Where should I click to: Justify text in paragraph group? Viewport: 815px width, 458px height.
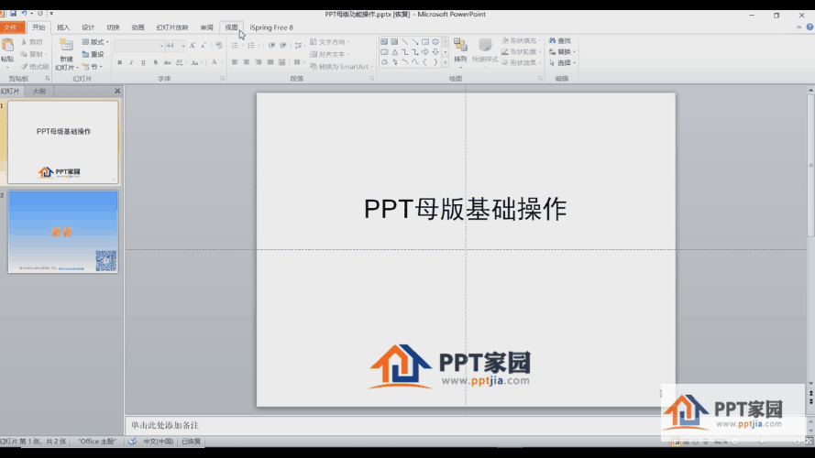pyautogui.click(x=270, y=62)
